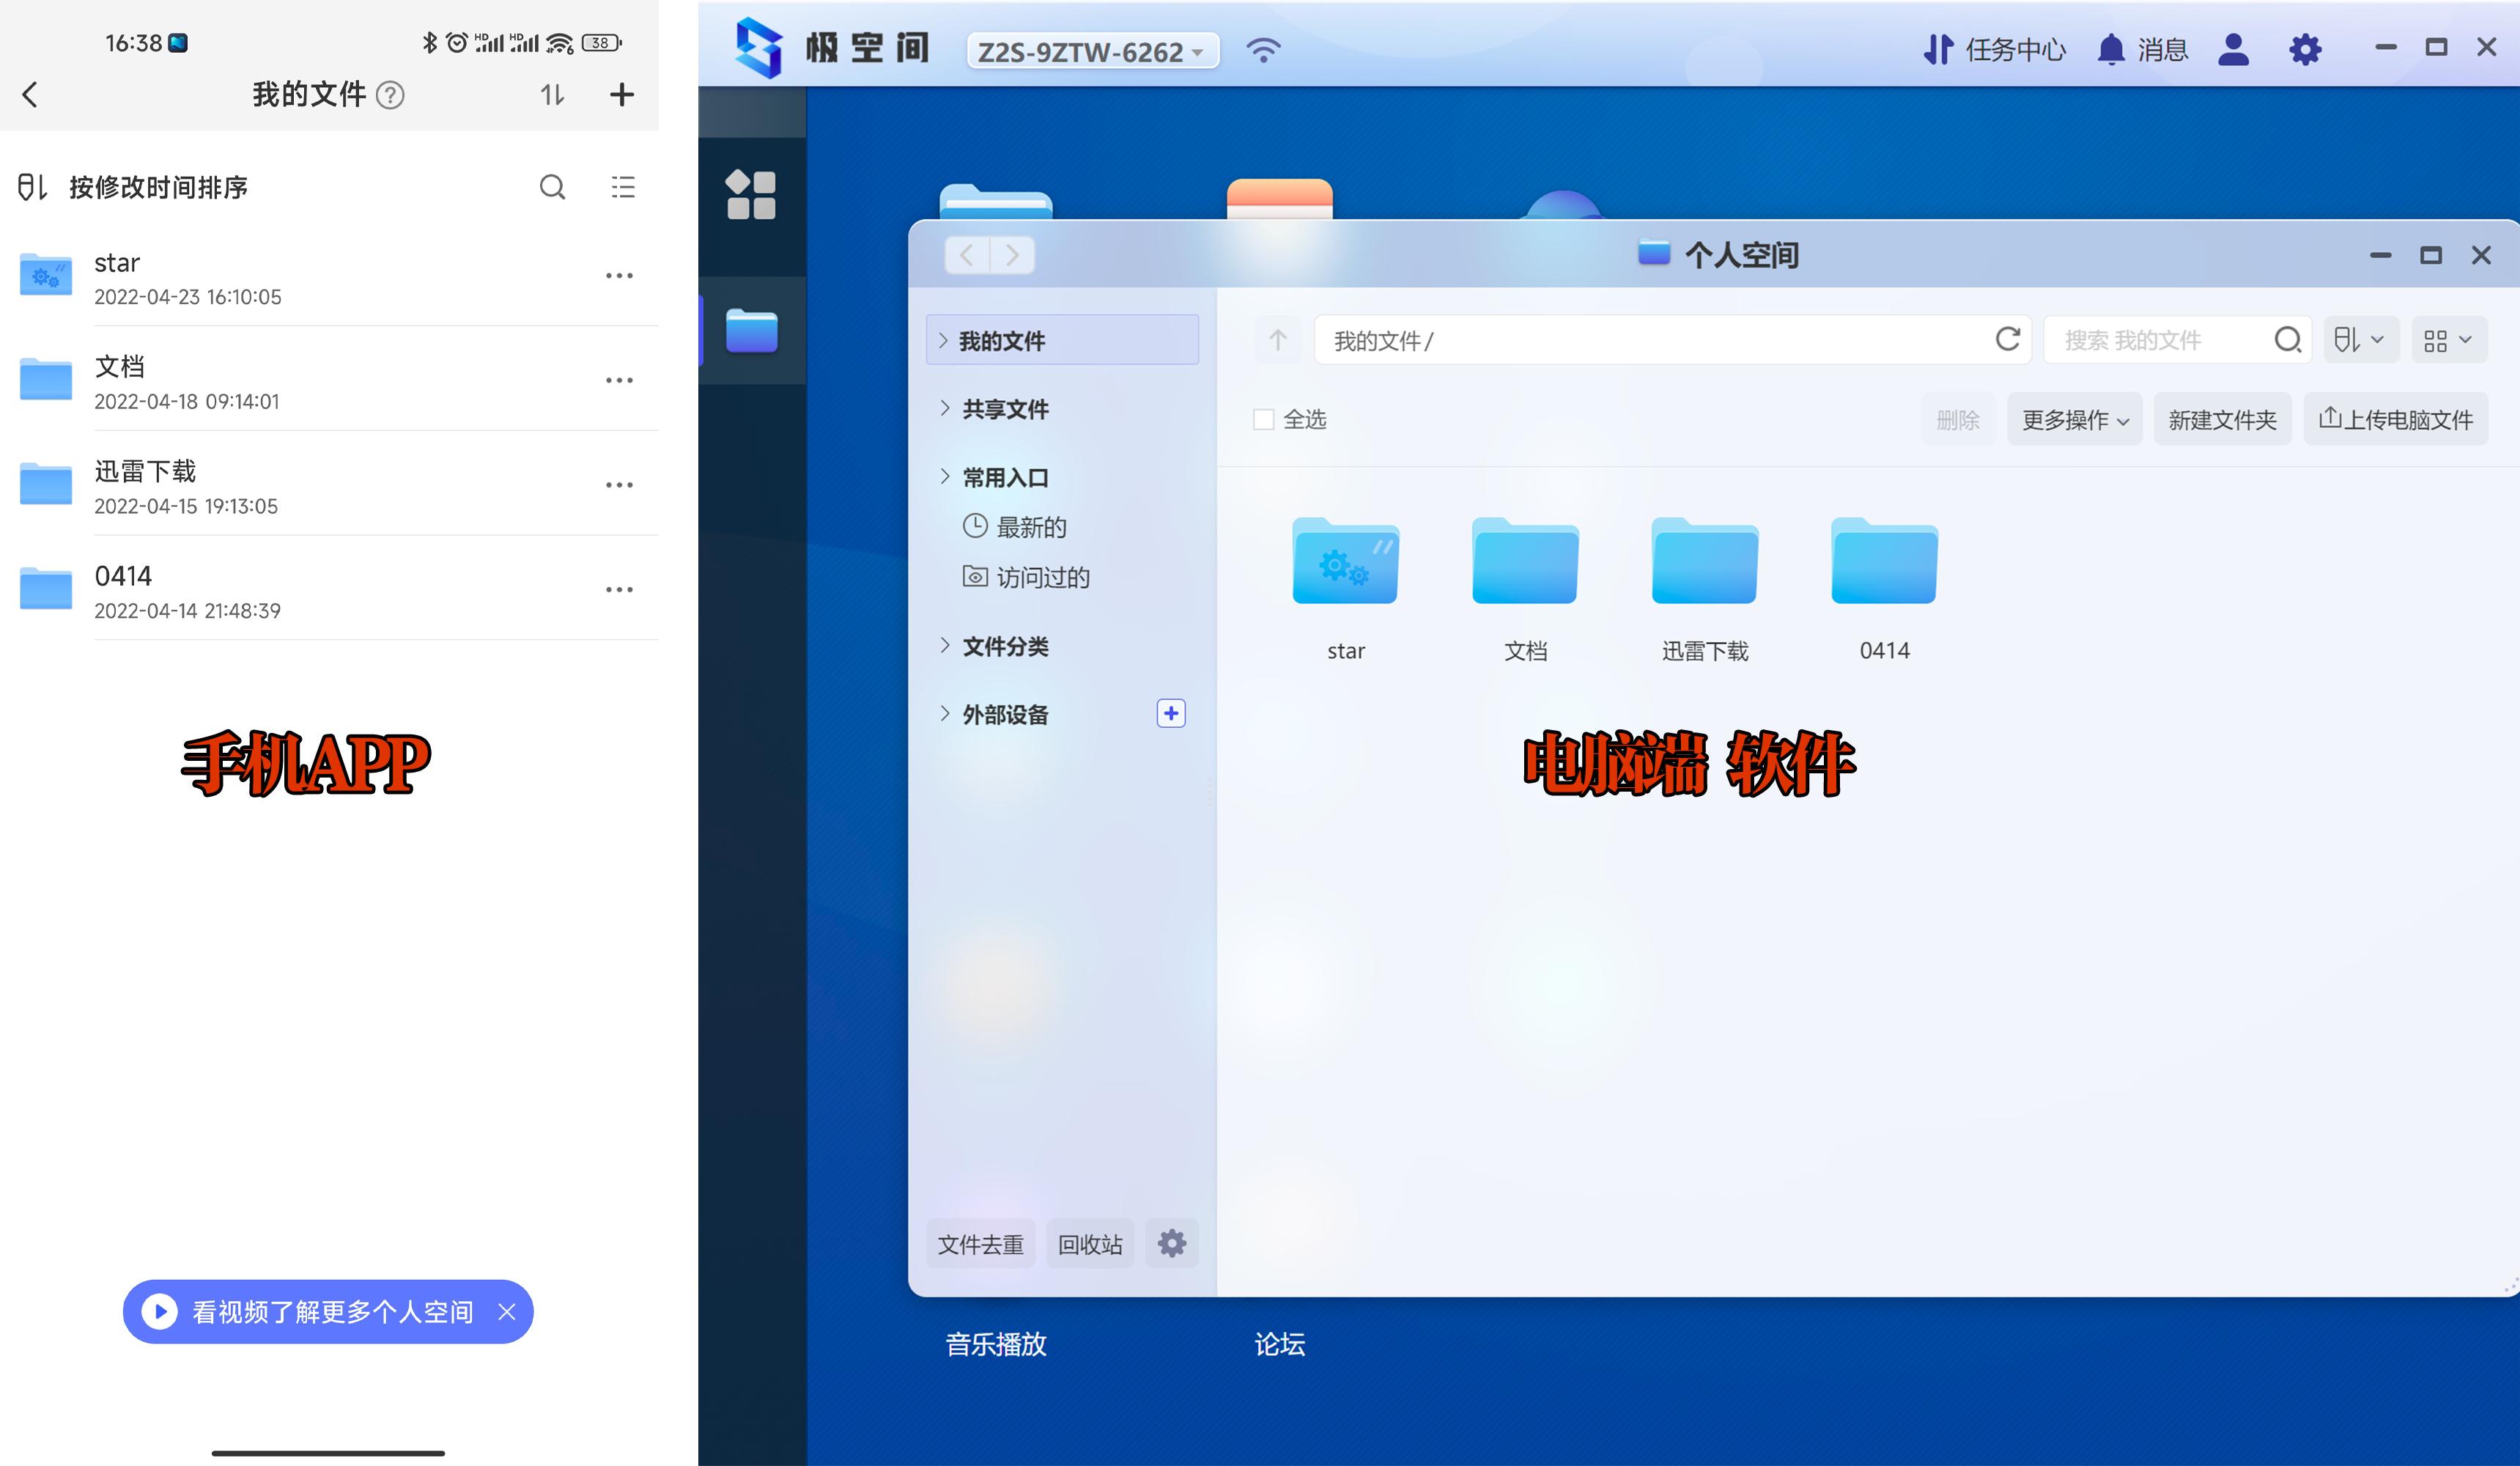2520x1466 pixels.
Task: Tap the search magnifier in the phone app
Action: coord(553,187)
